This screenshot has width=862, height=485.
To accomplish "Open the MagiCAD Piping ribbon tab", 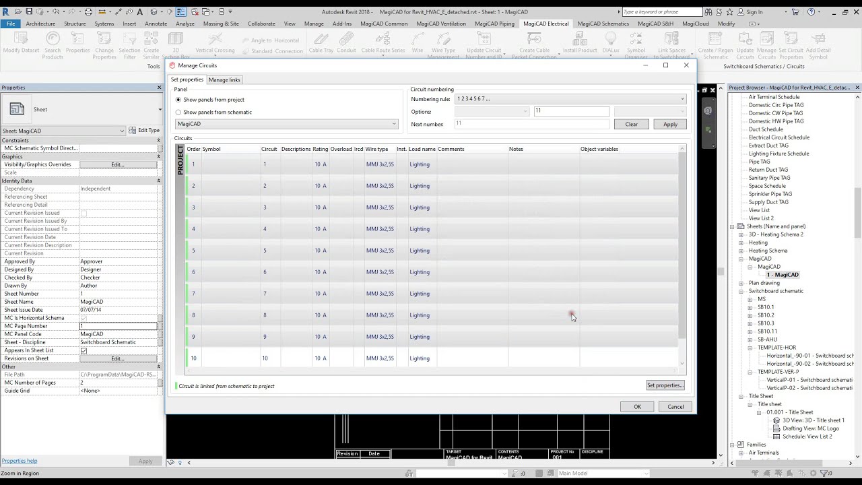I will pyautogui.click(x=494, y=24).
